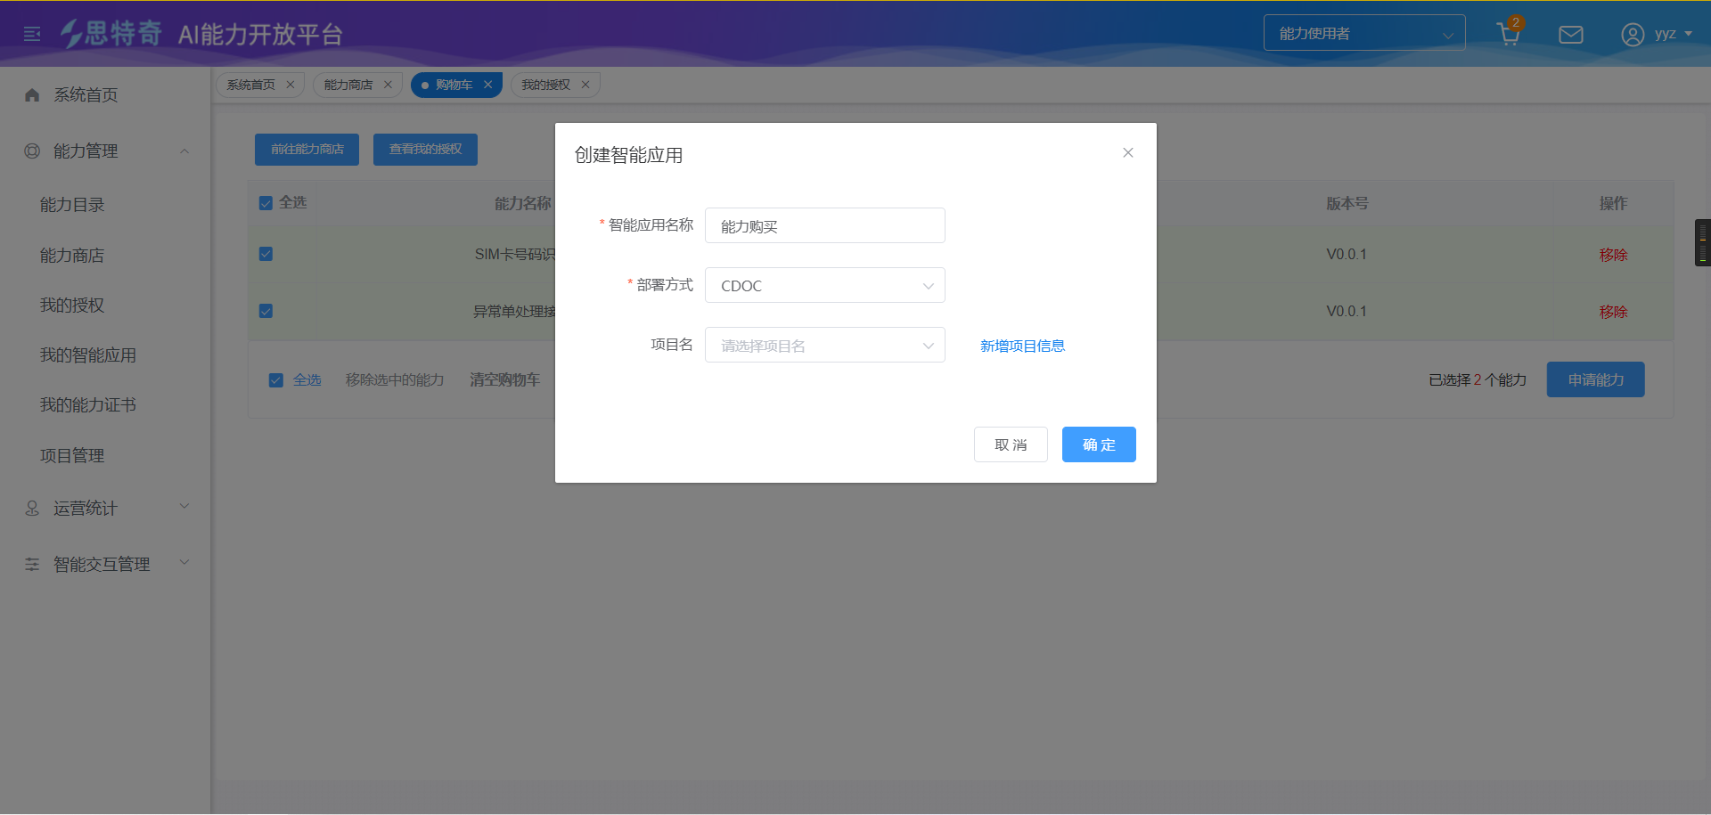Click the 操作 column header
The height and width of the screenshot is (815, 1711).
(x=1613, y=203)
